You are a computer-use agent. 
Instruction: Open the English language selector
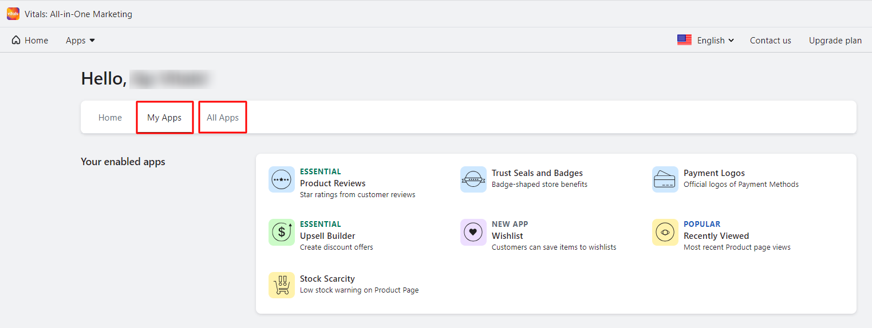point(715,40)
